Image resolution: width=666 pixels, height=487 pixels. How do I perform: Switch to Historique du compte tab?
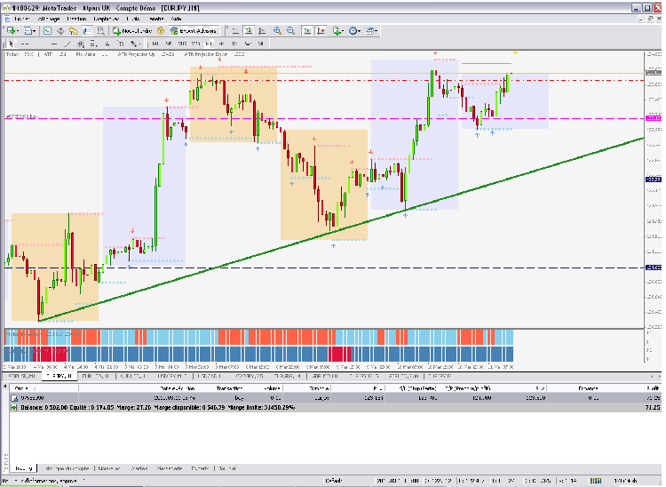tap(66, 467)
